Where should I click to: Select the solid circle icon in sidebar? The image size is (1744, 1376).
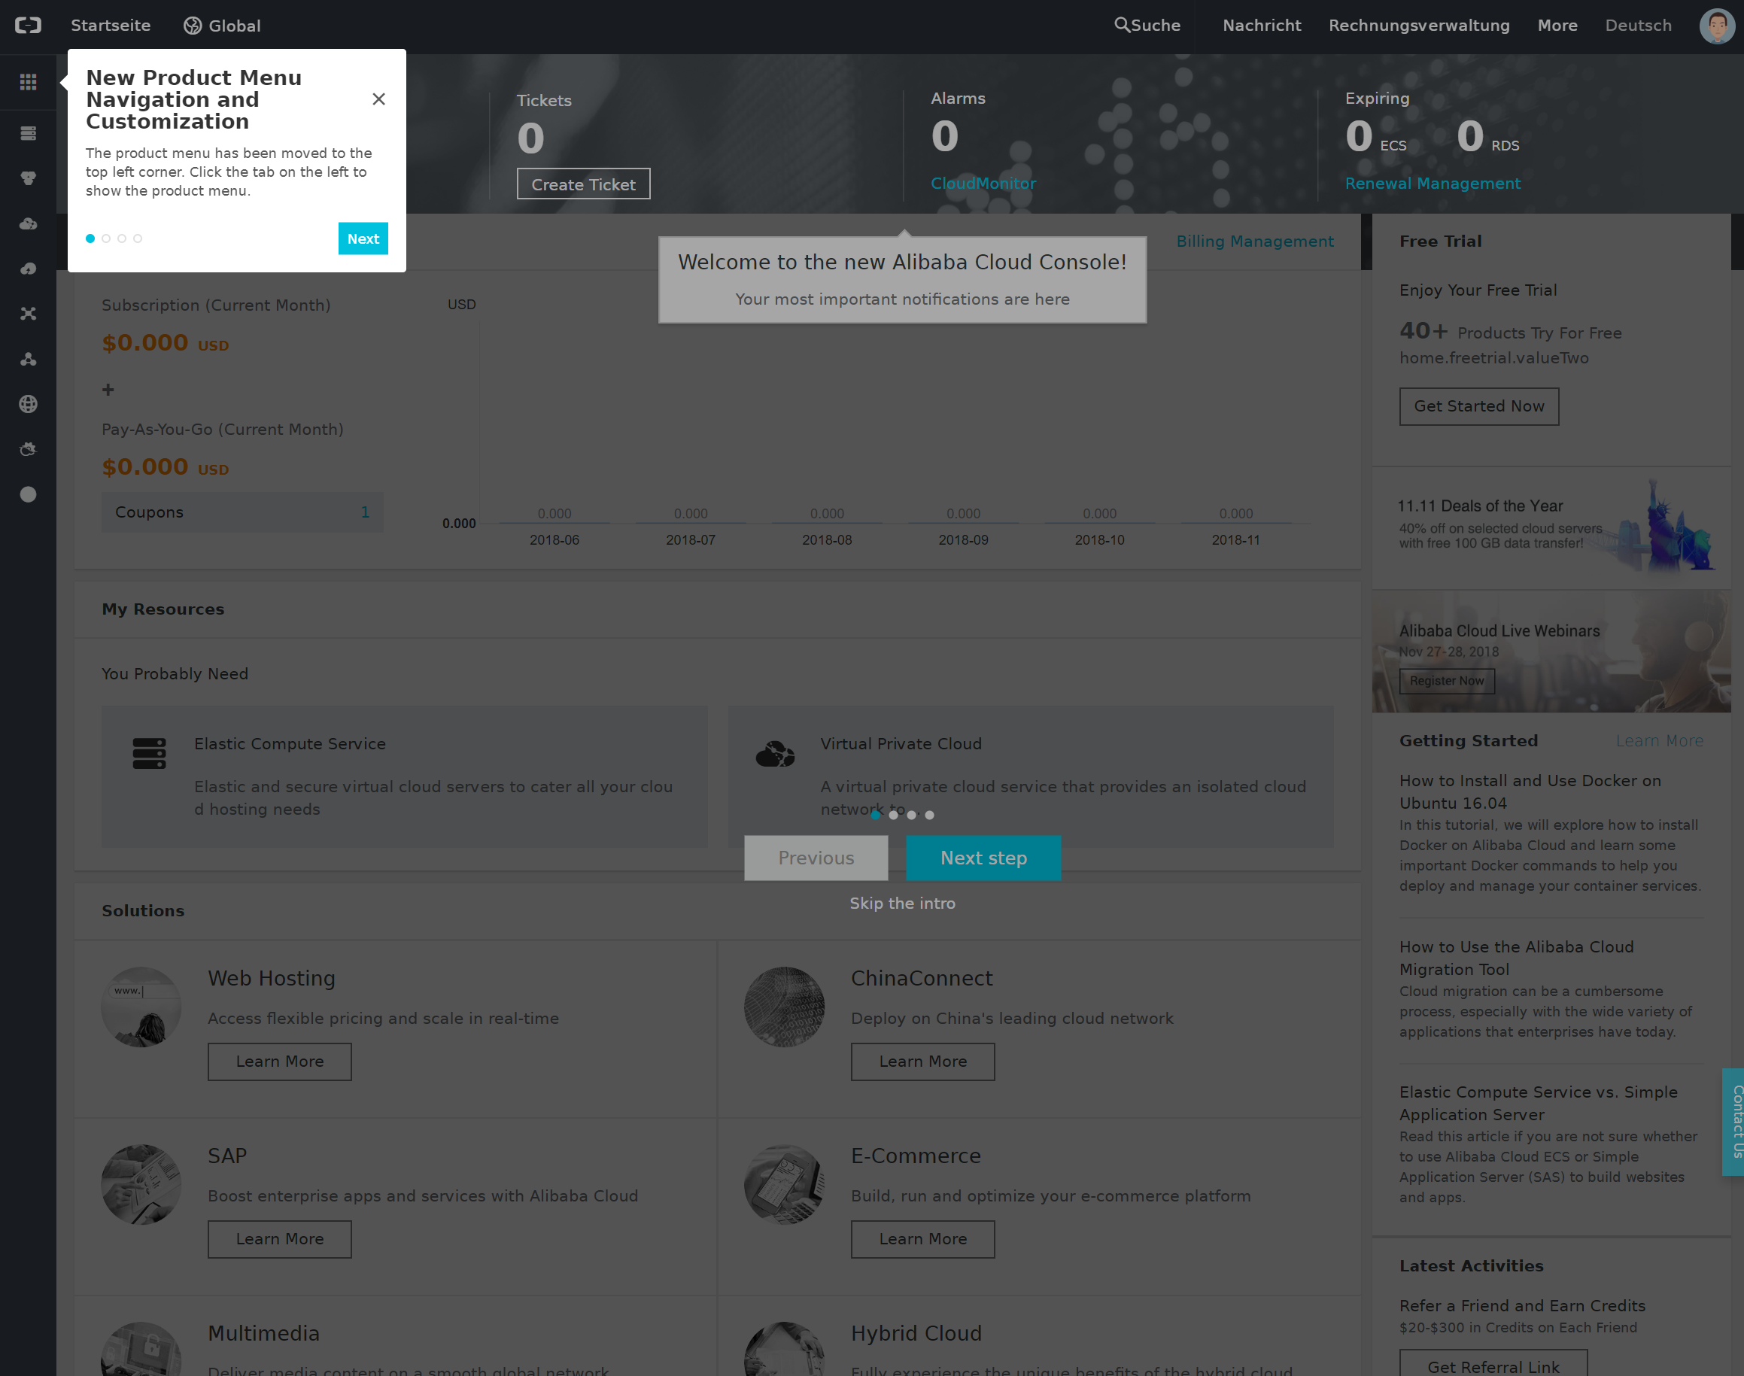(28, 494)
